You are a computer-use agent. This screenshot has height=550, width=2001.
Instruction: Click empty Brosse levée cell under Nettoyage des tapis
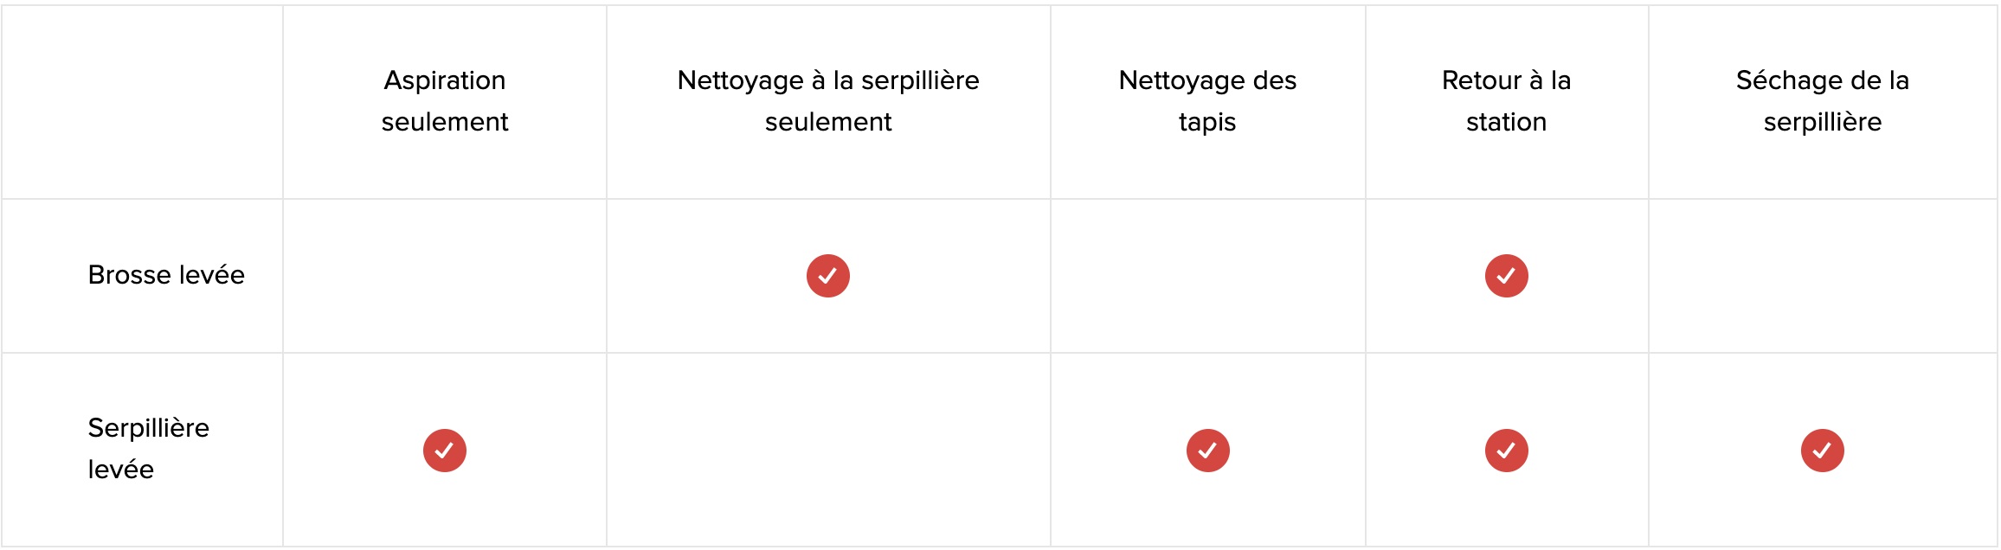[1207, 276]
